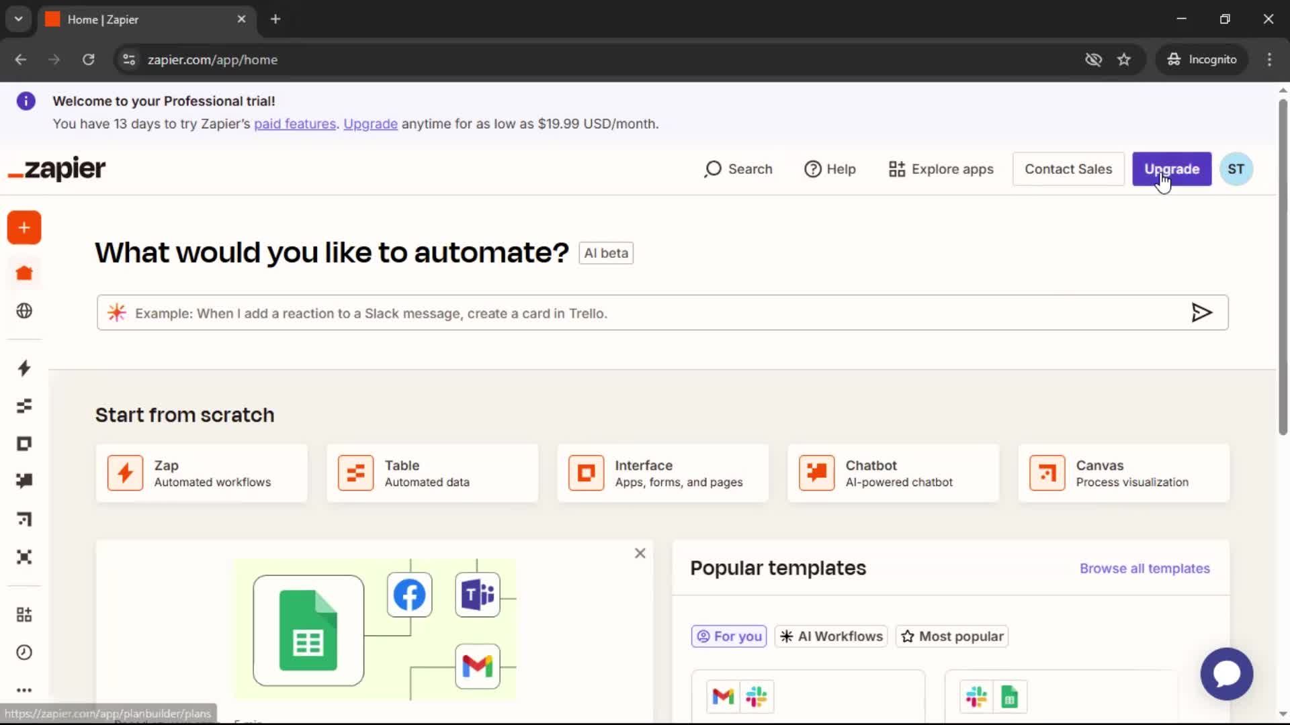Viewport: 1290px width, 725px height.
Task: Open the chat support bubble
Action: pos(1227,673)
